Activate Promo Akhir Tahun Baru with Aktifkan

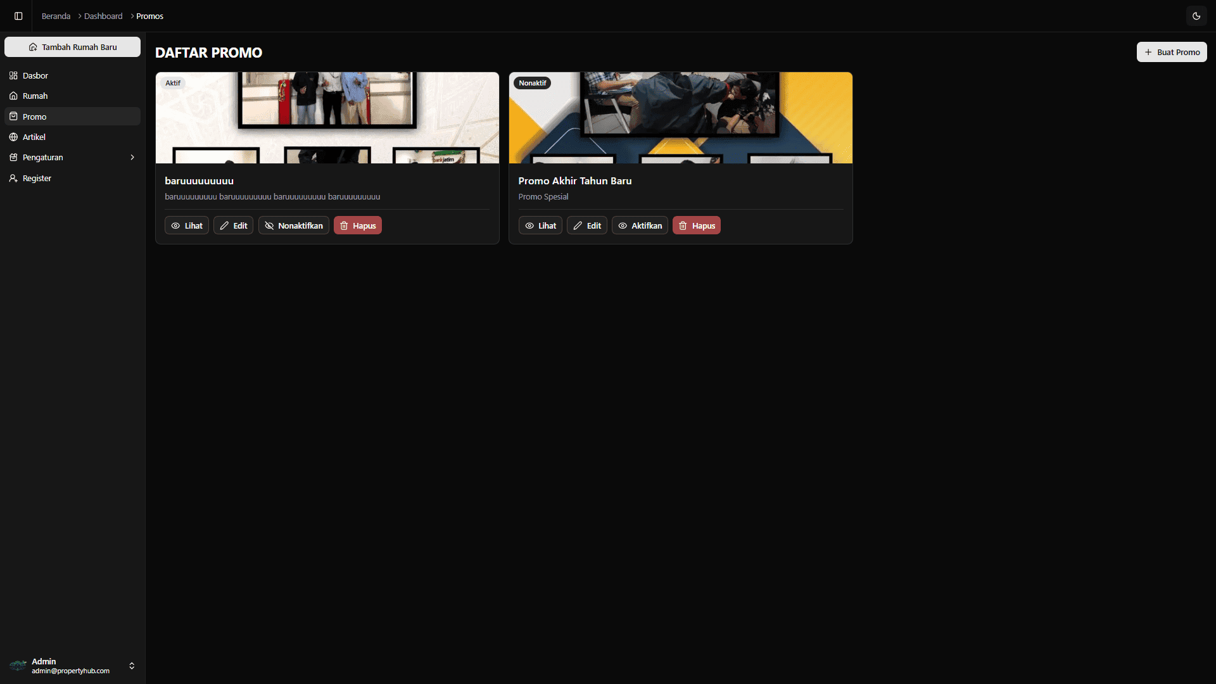pos(640,225)
